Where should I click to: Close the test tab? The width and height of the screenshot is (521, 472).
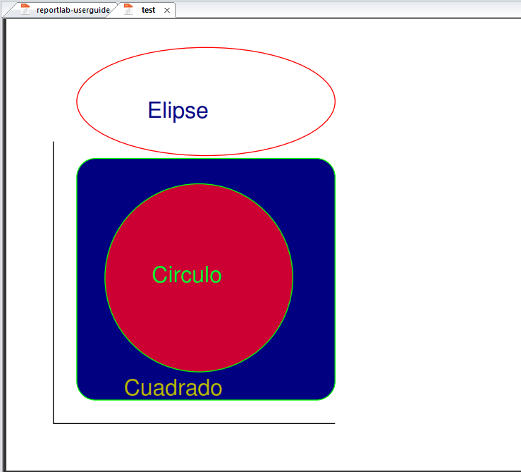tap(167, 11)
